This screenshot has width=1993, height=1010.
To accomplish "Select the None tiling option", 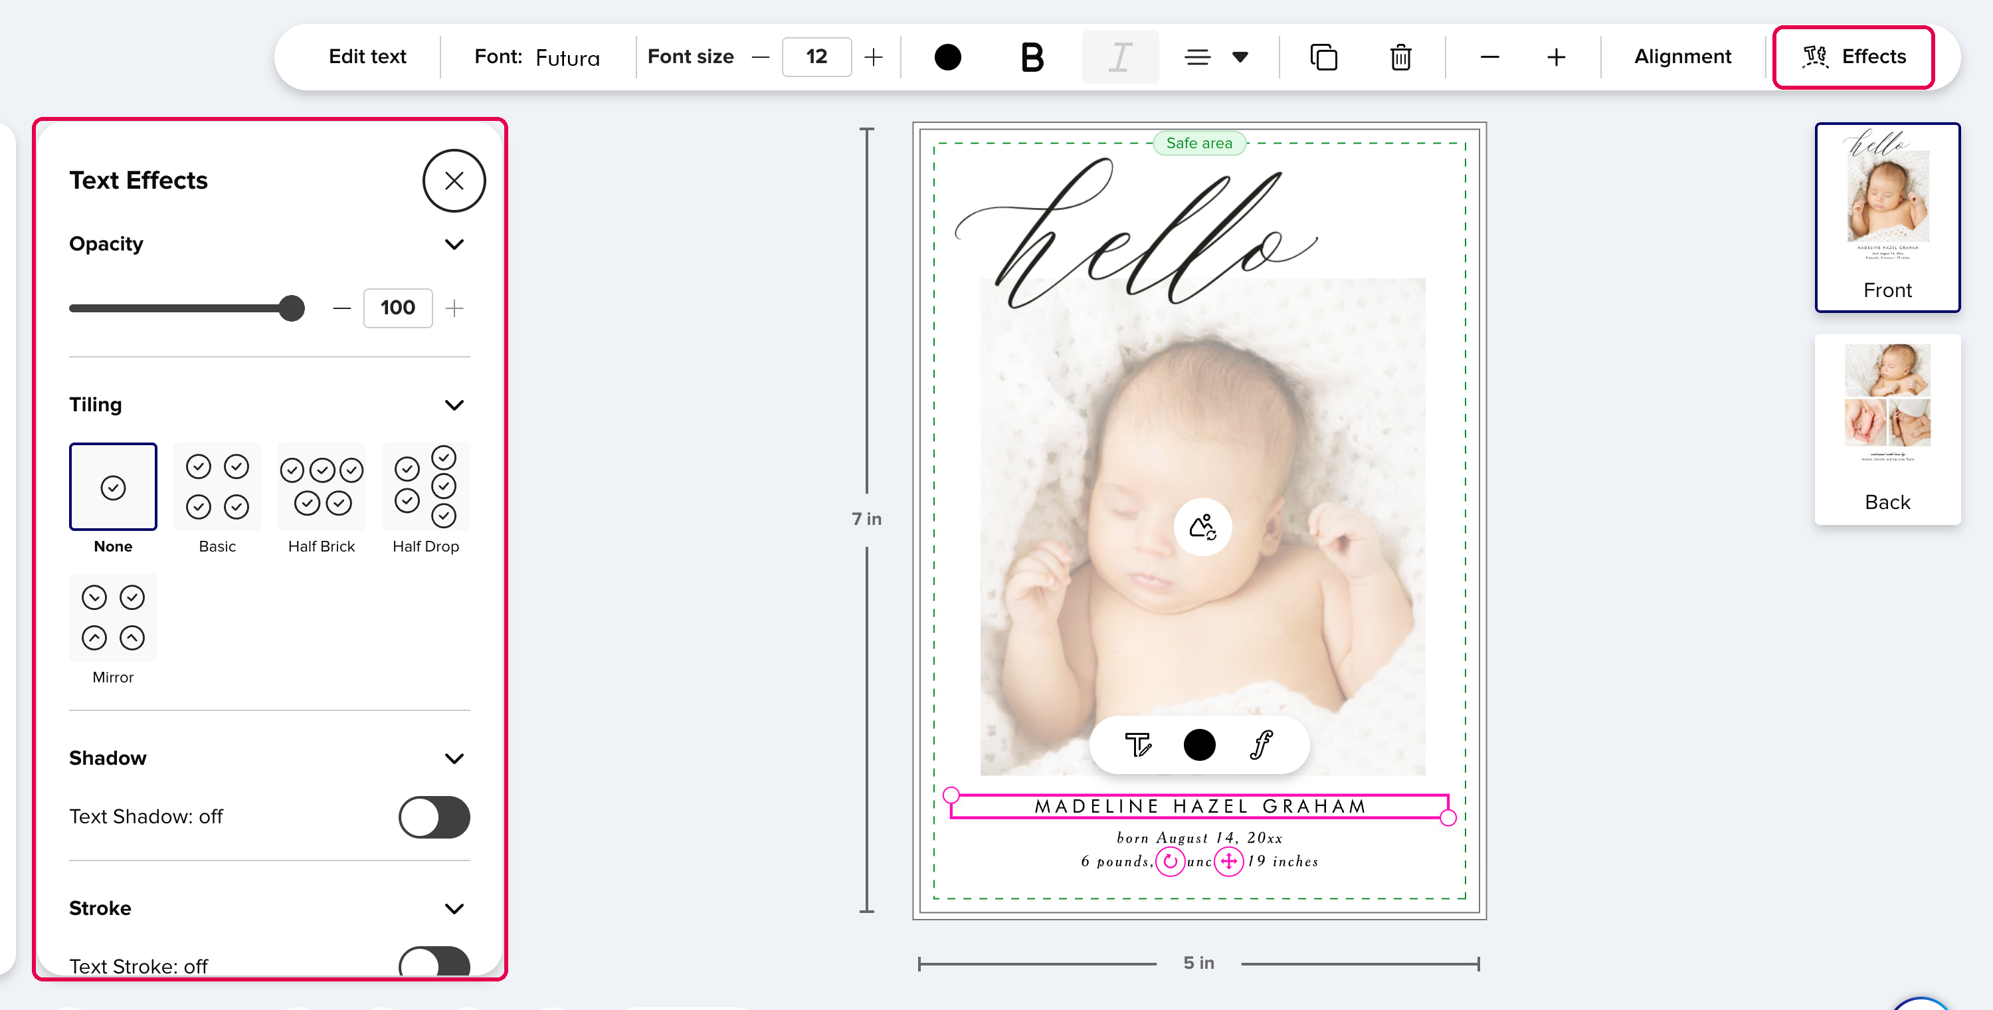I will [113, 487].
